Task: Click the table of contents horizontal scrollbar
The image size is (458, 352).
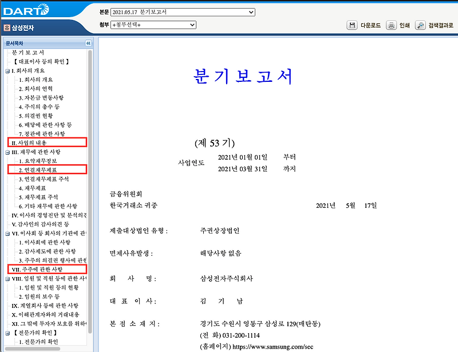Action: (x=33, y=349)
